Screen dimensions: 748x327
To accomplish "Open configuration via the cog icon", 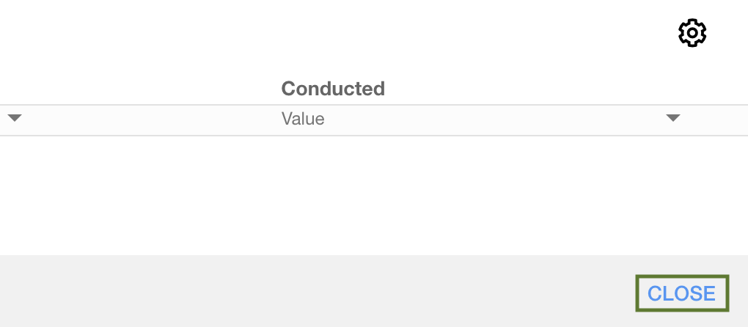I will point(692,33).
